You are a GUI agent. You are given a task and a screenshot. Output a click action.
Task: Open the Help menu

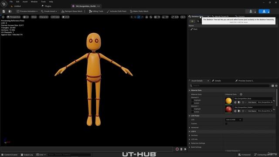pyautogui.click(x=51, y=2)
